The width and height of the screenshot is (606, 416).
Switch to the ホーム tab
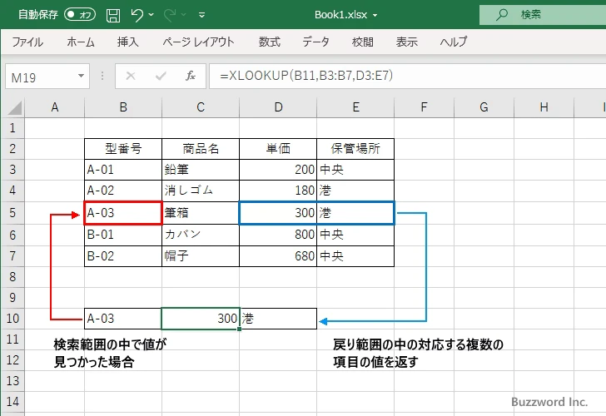(x=81, y=42)
